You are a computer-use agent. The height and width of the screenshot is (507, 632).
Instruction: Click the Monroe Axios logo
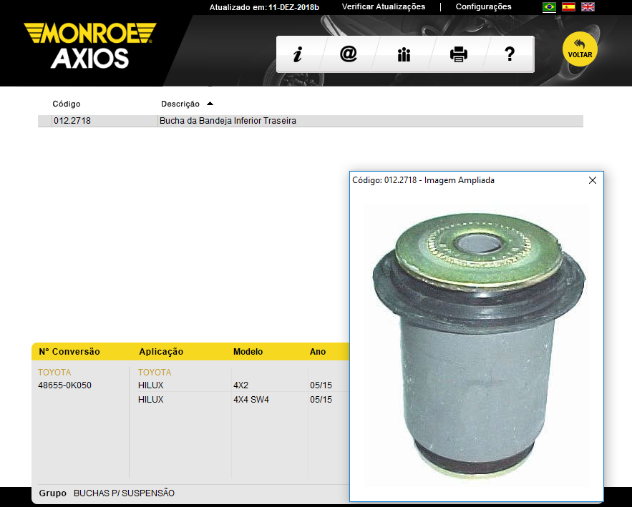(89, 45)
